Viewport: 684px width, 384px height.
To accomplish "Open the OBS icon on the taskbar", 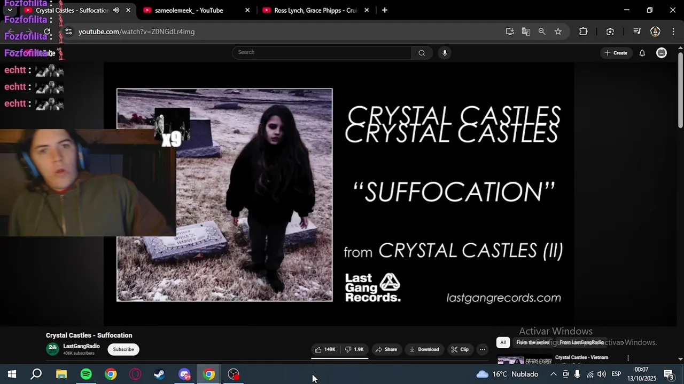I will pos(234,374).
